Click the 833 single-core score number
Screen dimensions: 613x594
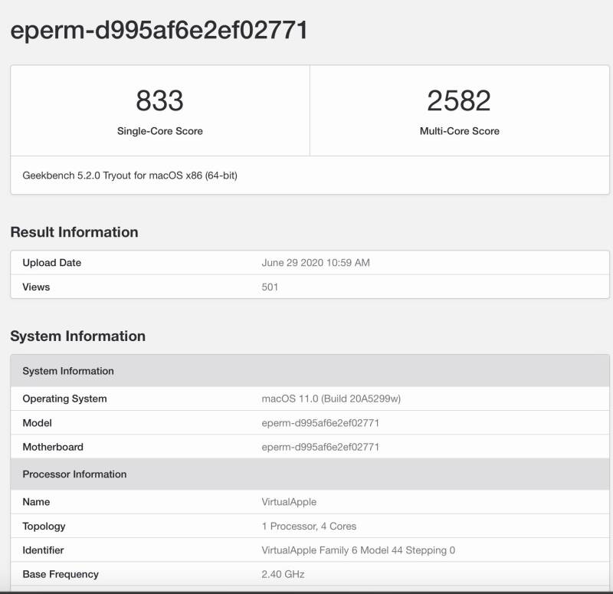[x=159, y=100]
